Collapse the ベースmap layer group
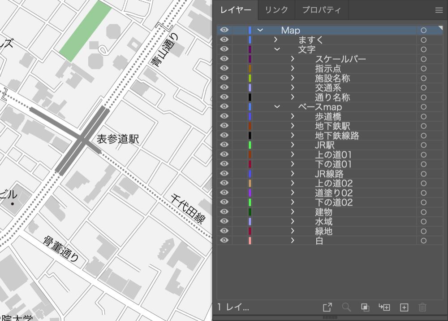Viewport: 448px width, 321px height. click(277, 107)
